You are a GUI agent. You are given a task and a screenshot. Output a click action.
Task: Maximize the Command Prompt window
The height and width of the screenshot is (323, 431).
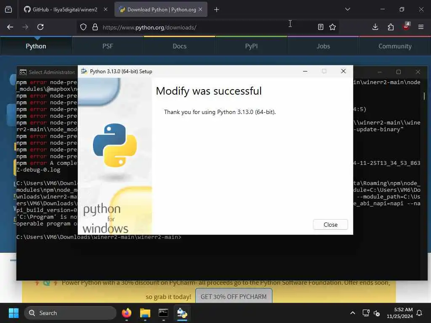pos(399,72)
